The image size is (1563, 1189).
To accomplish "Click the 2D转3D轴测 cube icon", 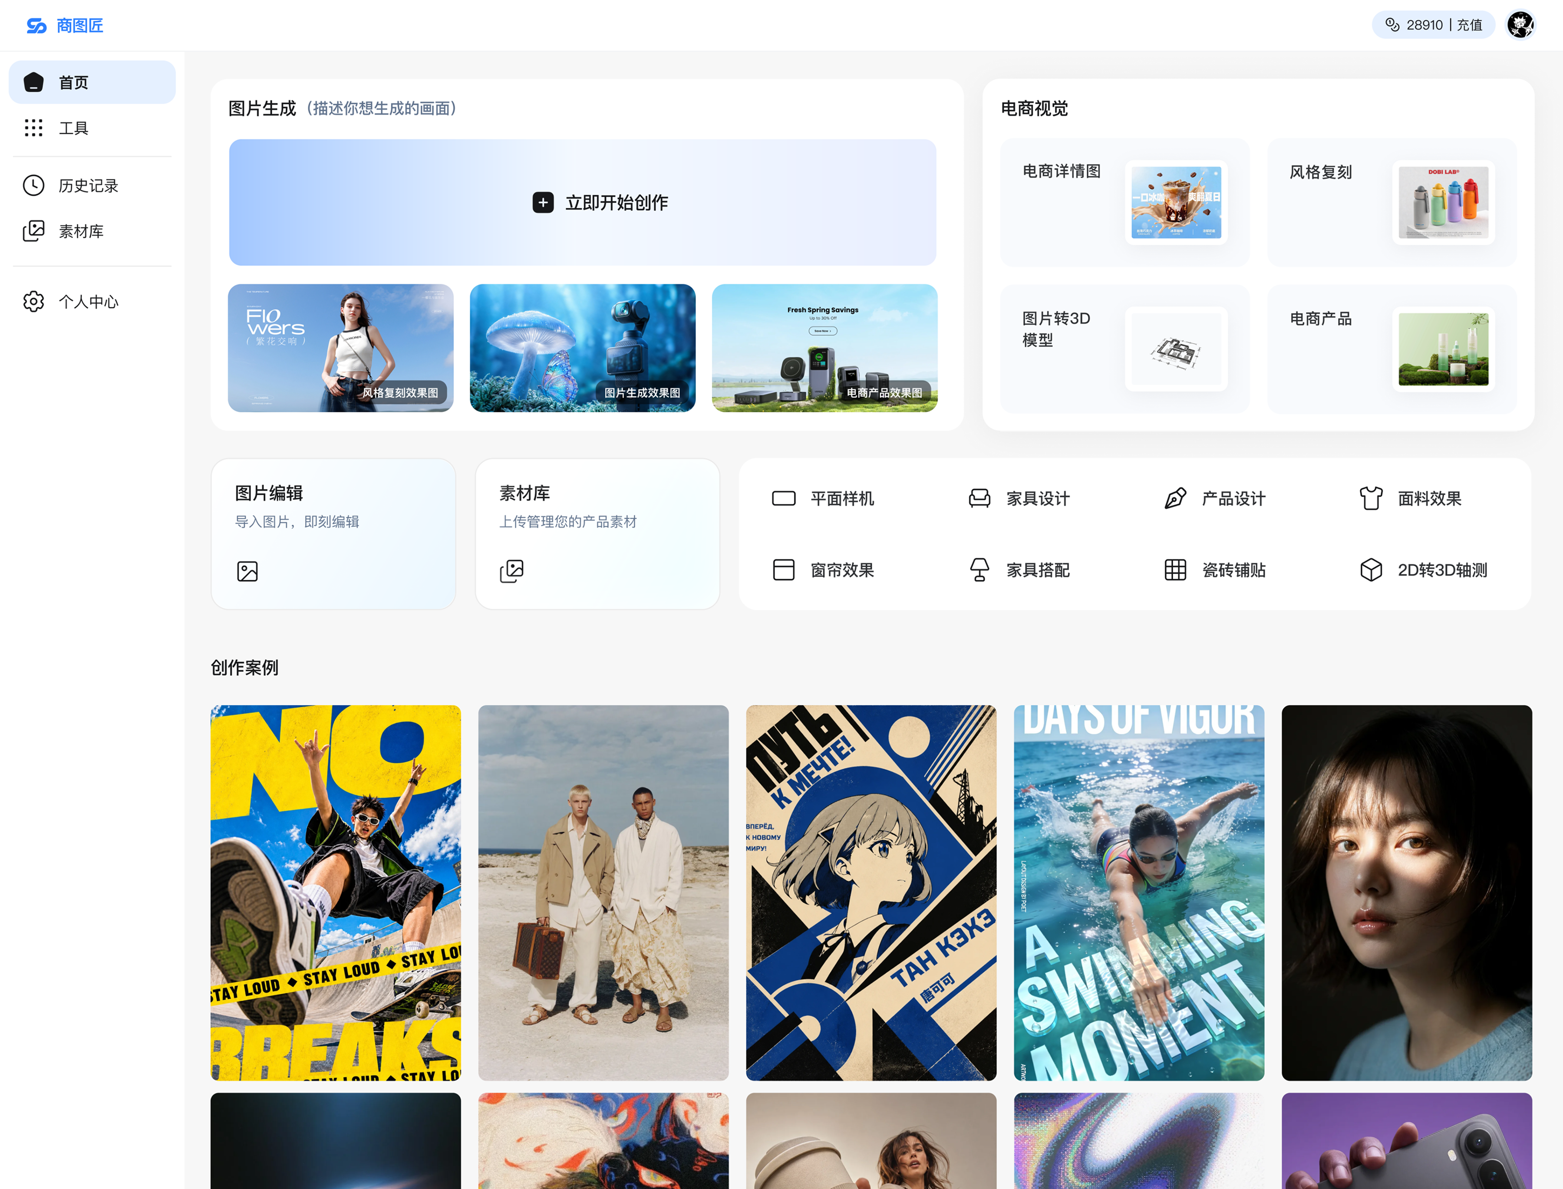I will click(1371, 570).
